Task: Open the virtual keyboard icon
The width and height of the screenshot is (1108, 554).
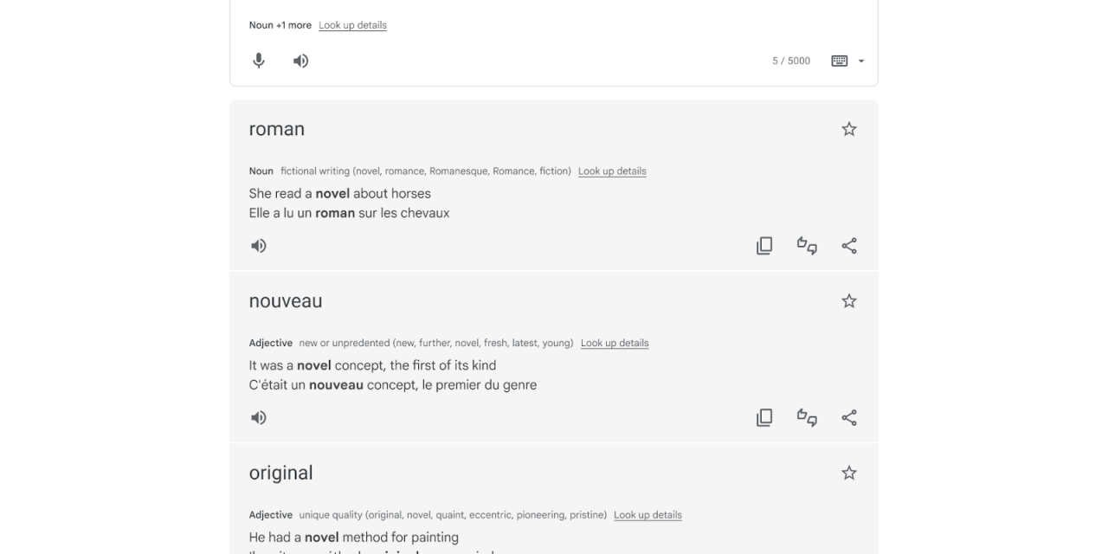Action: point(839,61)
